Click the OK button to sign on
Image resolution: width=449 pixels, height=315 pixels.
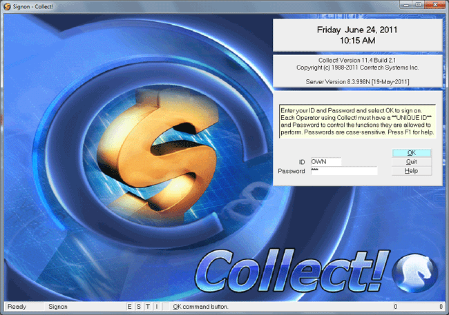tap(412, 152)
